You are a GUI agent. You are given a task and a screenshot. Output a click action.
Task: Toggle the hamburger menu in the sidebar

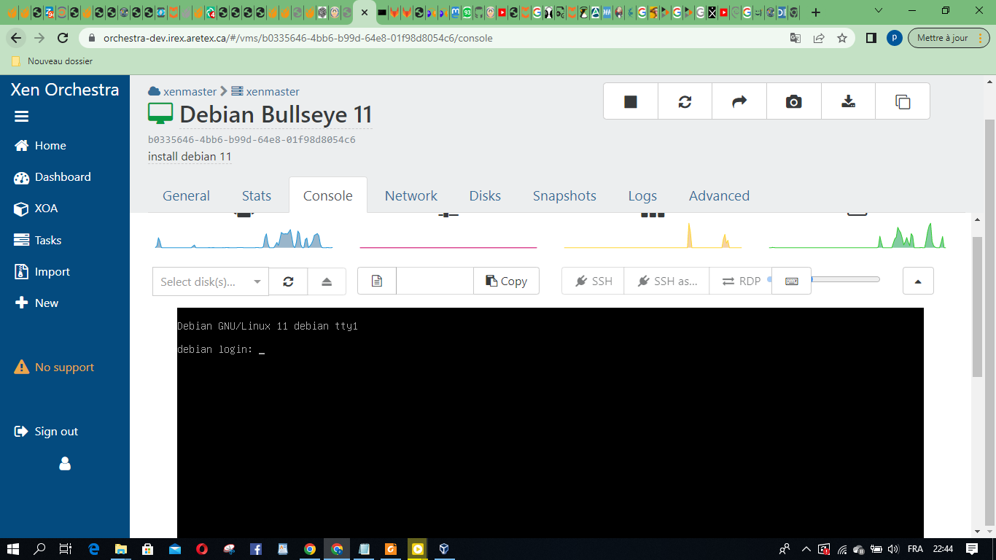tap(21, 117)
